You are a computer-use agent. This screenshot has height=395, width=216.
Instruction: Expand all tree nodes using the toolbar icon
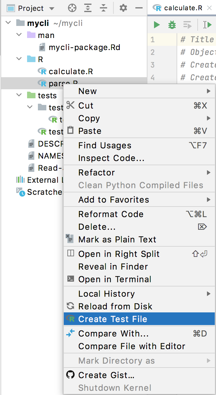tap(88, 8)
